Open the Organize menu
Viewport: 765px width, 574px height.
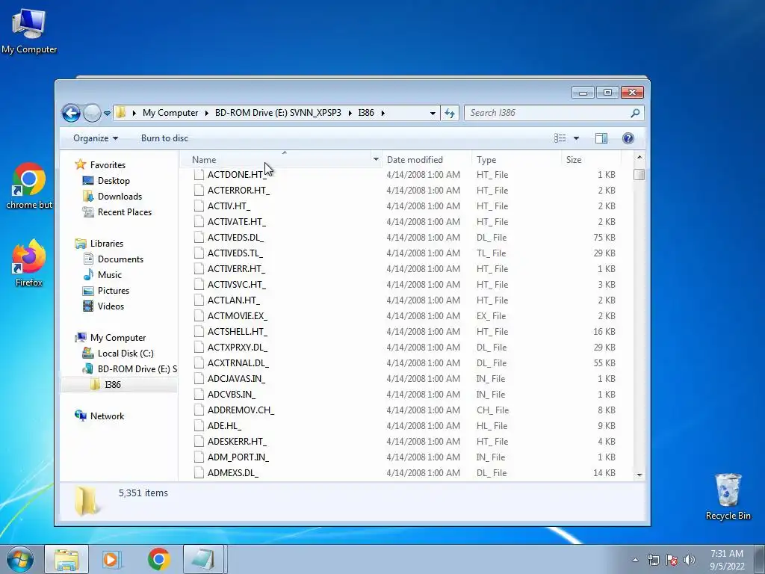click(96, 138)
